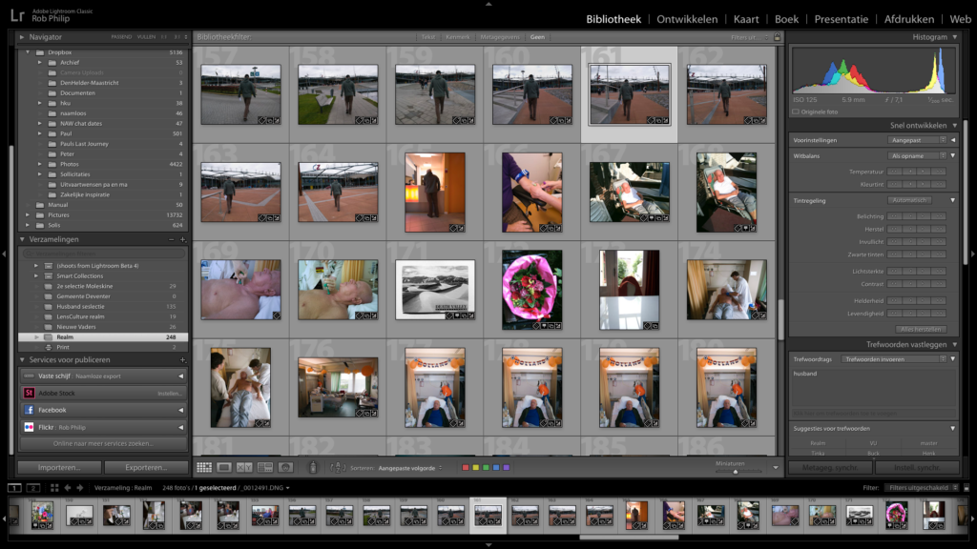Apply the green color label
This screenshot has width=977, height=549.
pos(486,467)
